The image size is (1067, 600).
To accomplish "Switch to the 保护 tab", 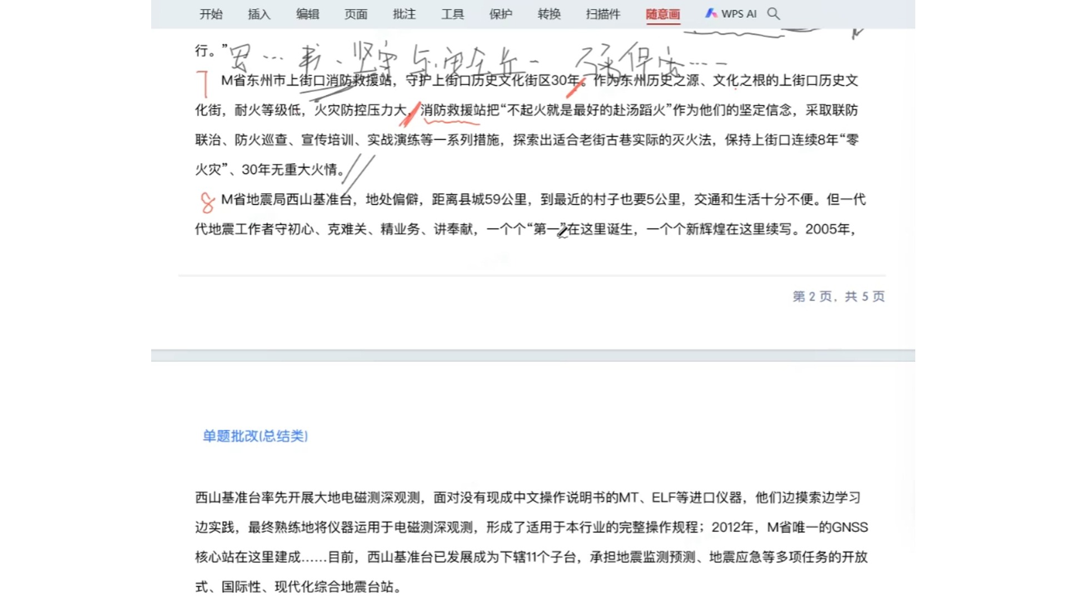I will point(501,14).
